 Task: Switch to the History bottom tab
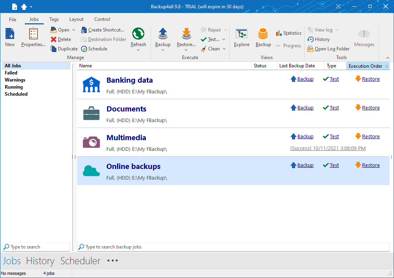tap(40, 261)
